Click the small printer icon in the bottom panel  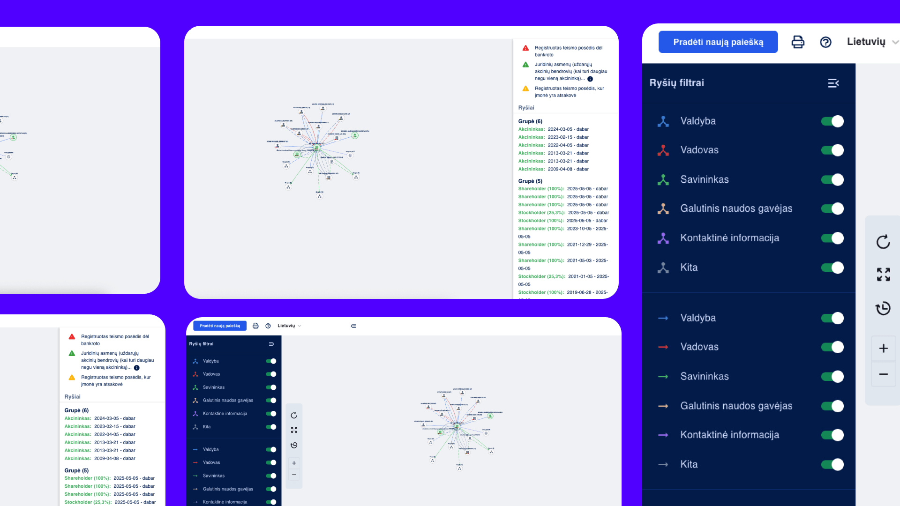pos(255,326)
